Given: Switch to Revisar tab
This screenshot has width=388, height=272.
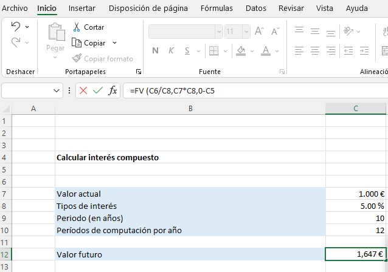Looking at the screenshot, I should coord(291,8).
